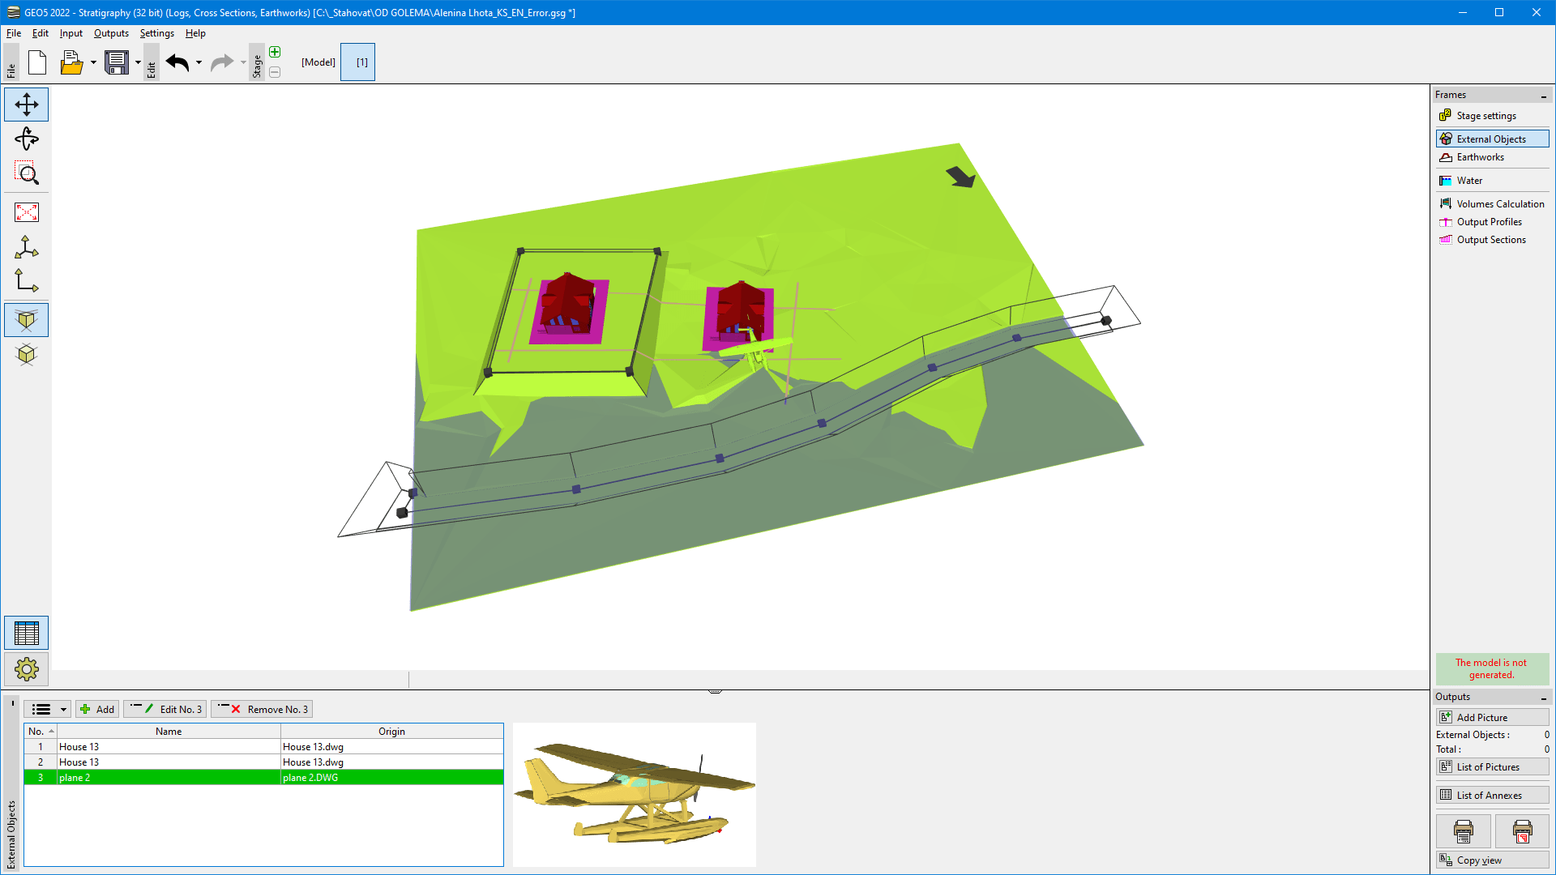Select the rotate view tool
This screenshot has width=1556, height=875.
(x=26, y=139)
